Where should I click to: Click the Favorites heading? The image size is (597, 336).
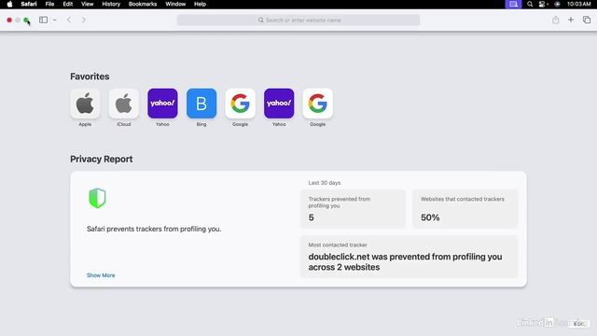tap(90, 77)
